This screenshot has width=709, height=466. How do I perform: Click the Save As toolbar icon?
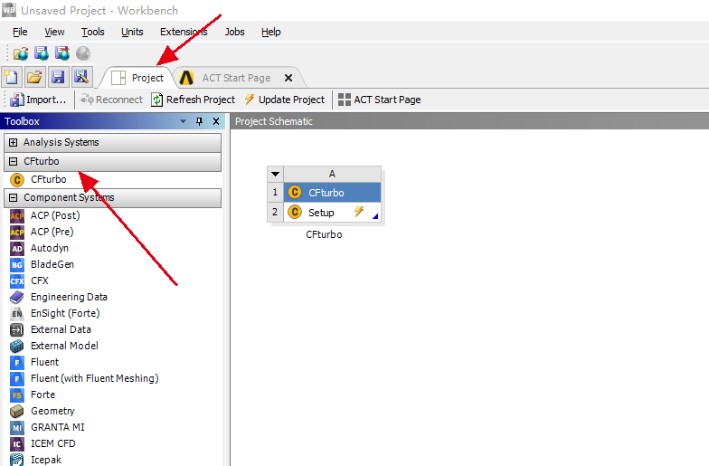(x=81, y=78)
